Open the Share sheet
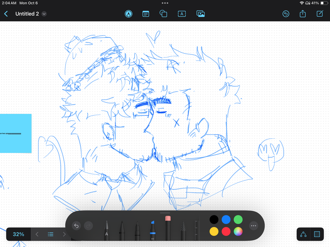The width and height of the screenshot is (330, 247). coord(303,14)
